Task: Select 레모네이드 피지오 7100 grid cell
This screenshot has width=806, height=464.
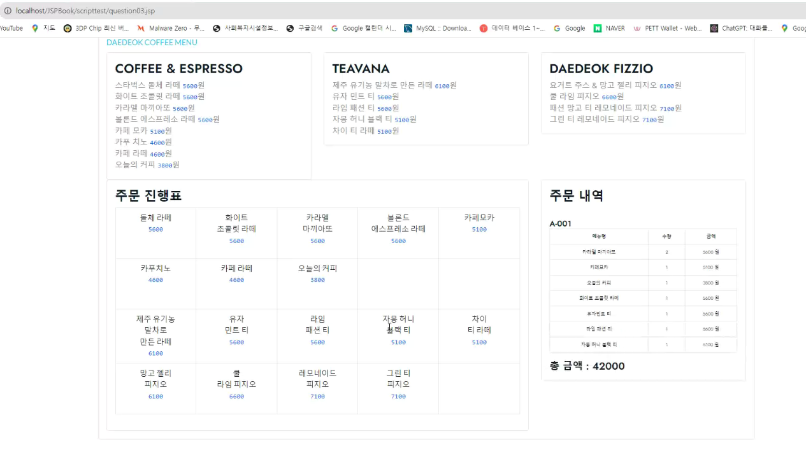Action: click(x=317, y=388)
